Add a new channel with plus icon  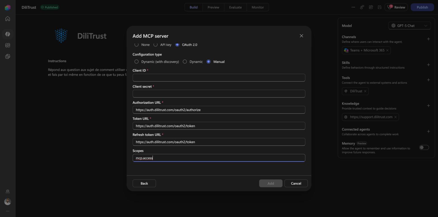click(x=428, y=39)
